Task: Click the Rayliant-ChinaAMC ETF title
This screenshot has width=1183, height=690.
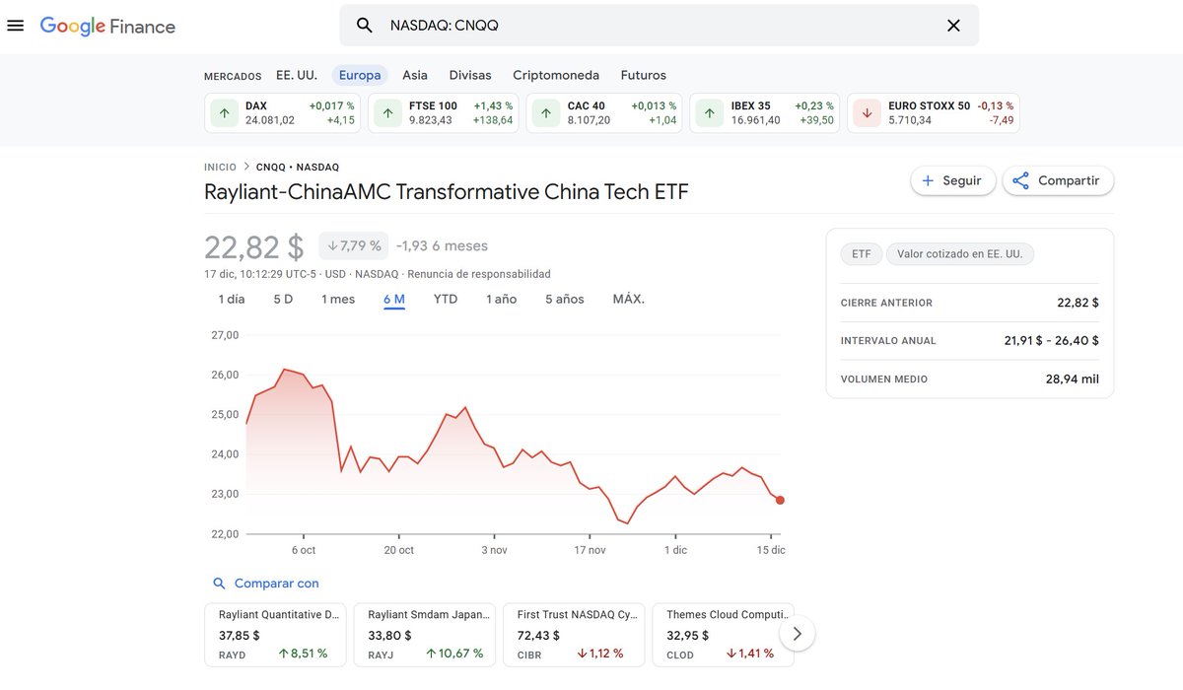Action: coord(447,191)
